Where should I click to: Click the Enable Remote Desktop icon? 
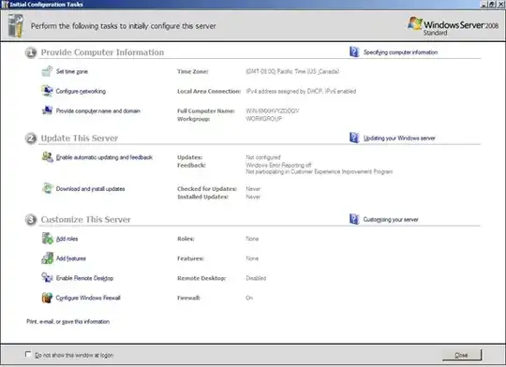tap(47, 278)
